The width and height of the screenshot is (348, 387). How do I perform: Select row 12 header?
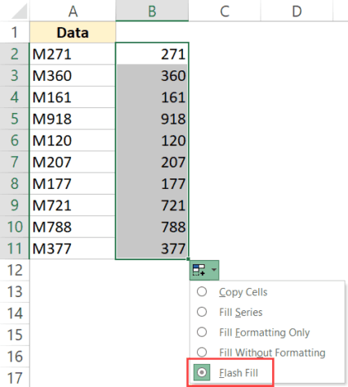(x=15, y=270)
